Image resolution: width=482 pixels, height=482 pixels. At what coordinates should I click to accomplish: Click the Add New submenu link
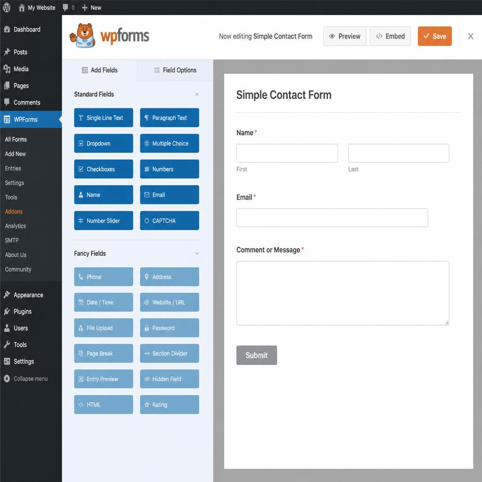pos(16,154)
